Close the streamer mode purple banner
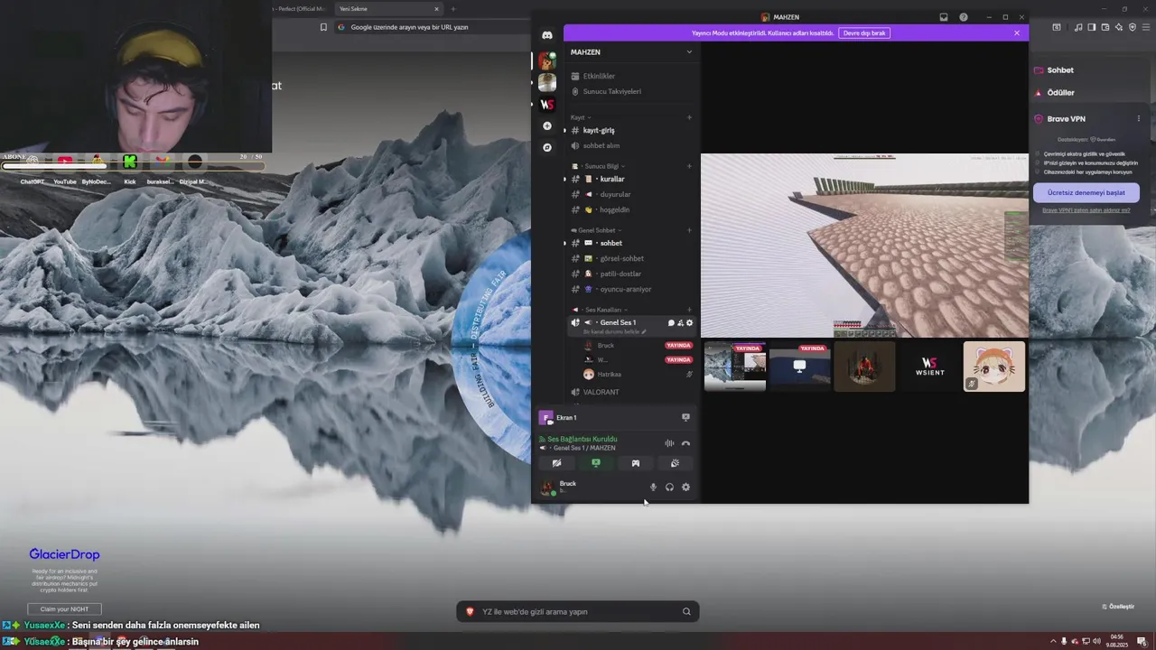 [x=1016, y=32]
